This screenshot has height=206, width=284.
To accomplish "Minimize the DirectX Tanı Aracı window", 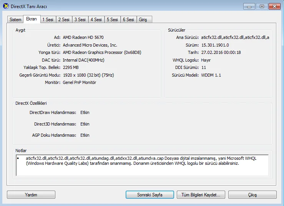I will coord(249,7).
